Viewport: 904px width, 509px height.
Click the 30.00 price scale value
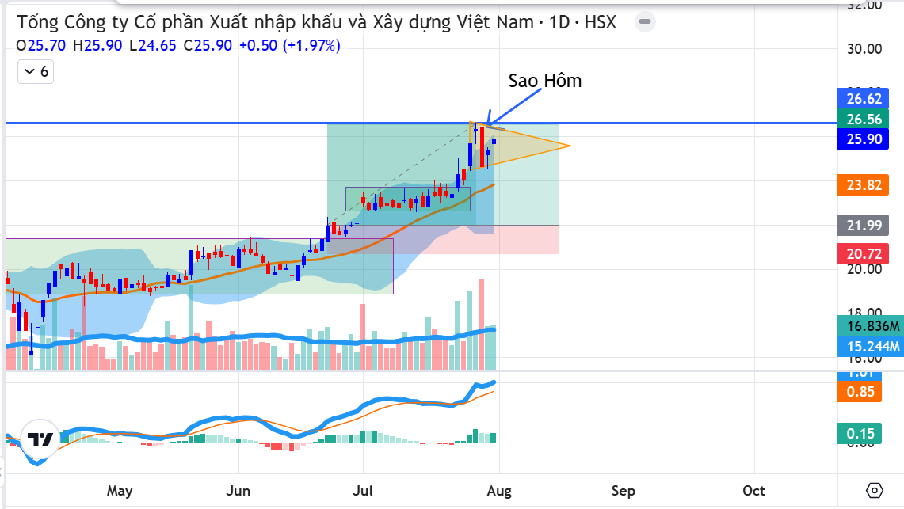tap(864, 49)
